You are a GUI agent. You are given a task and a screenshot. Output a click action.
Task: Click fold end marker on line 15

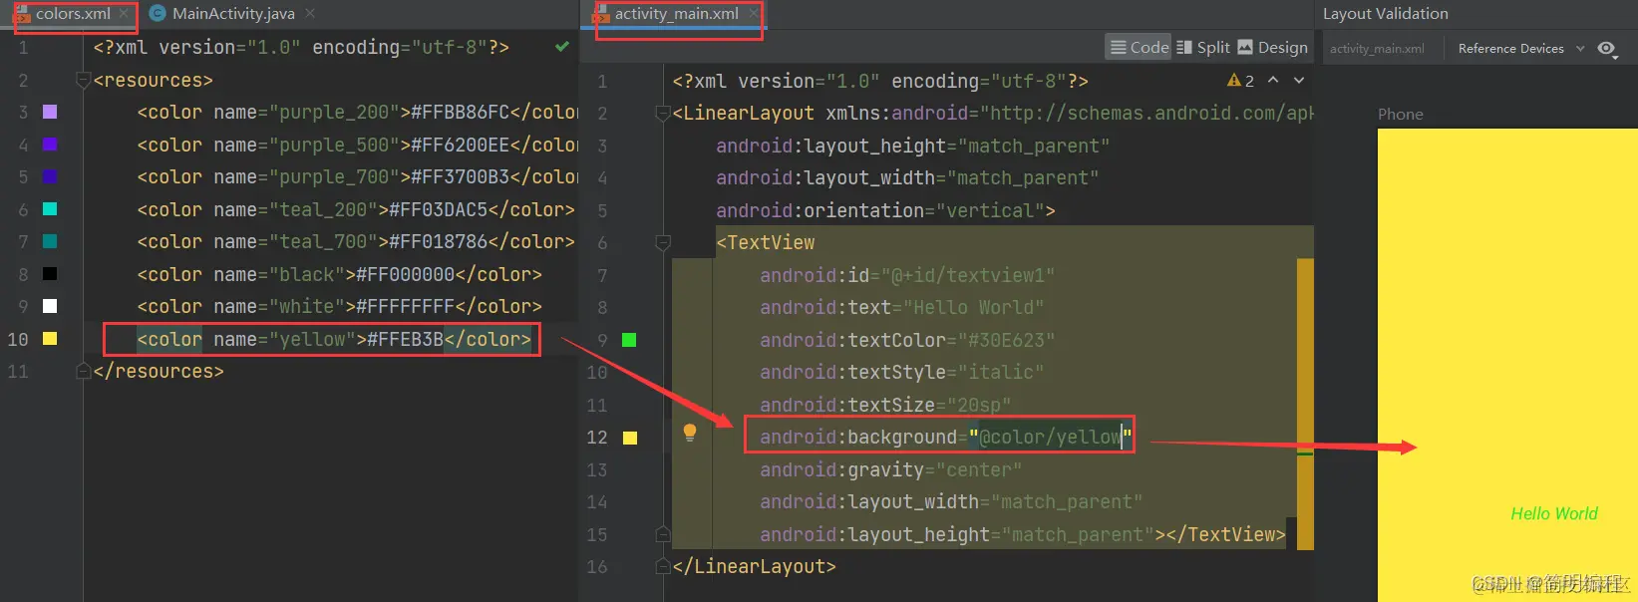tap(663, 534)
